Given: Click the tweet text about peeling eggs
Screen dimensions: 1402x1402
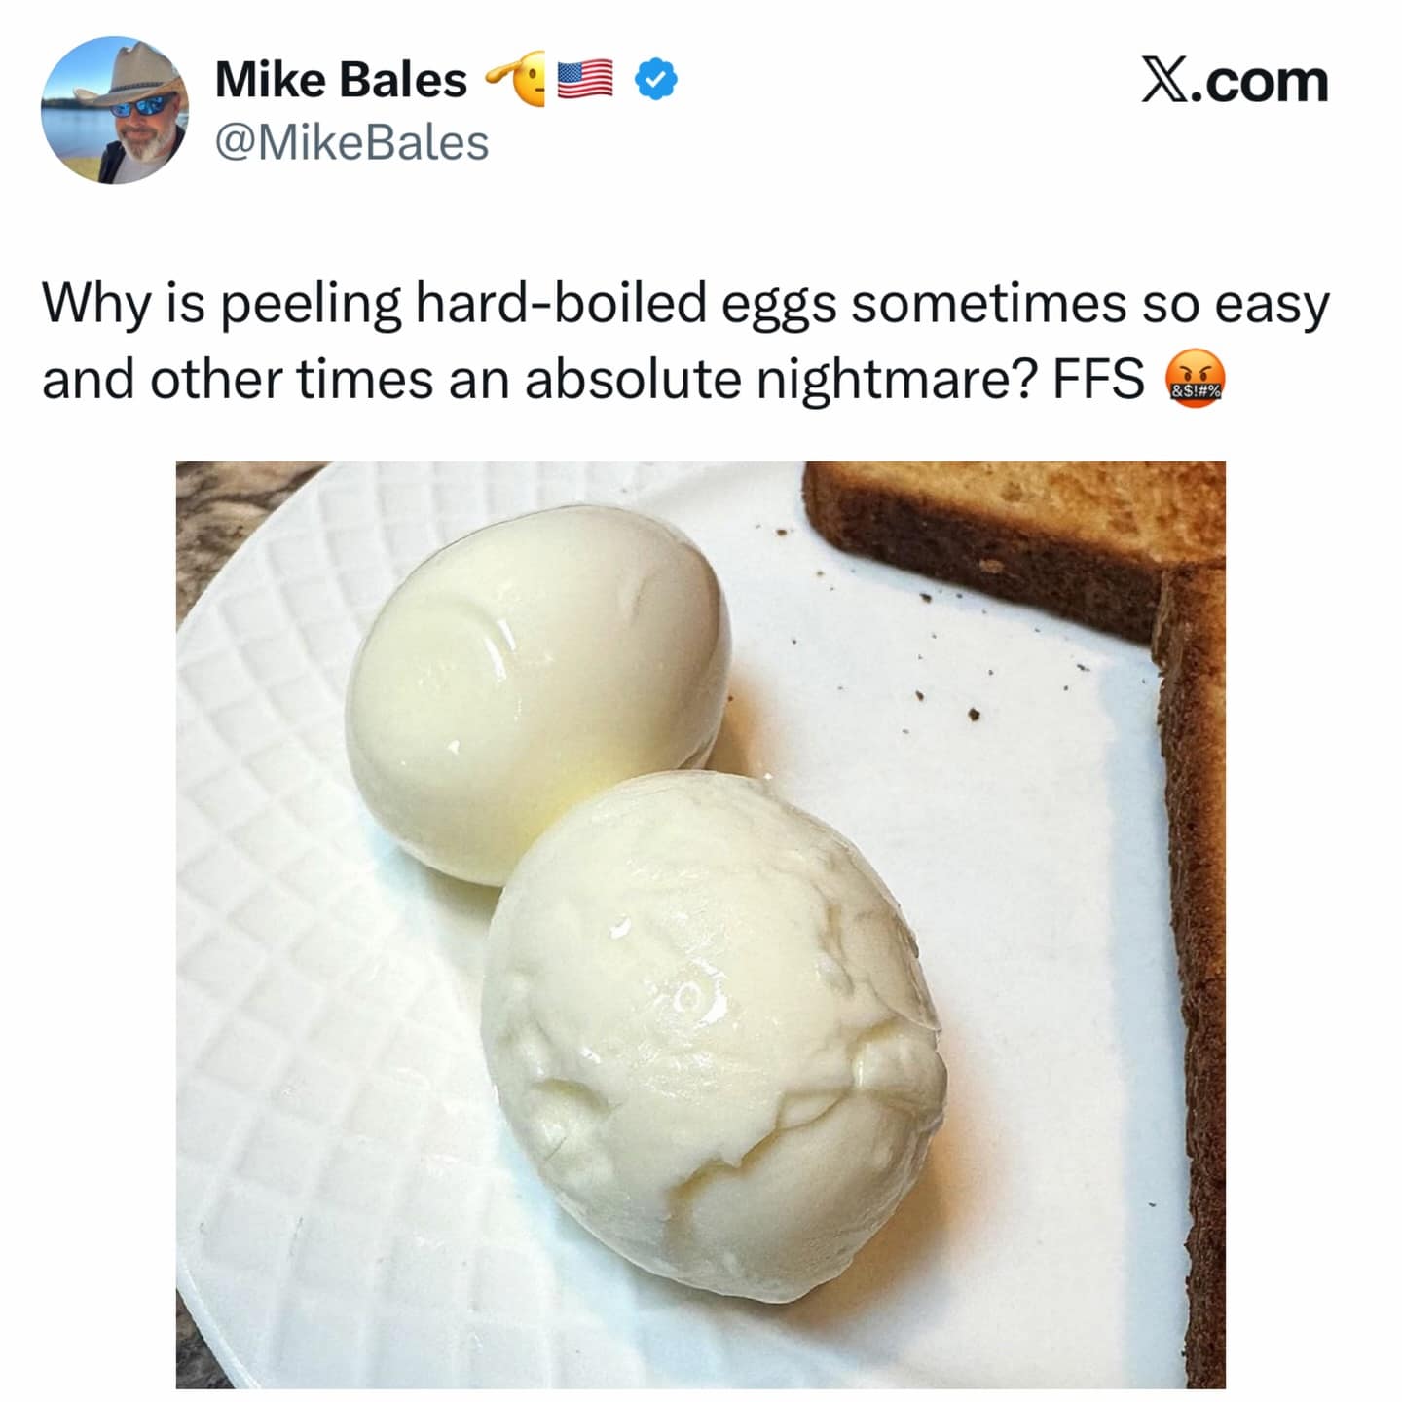Looking at the screenshot, I should pos(685,341).
